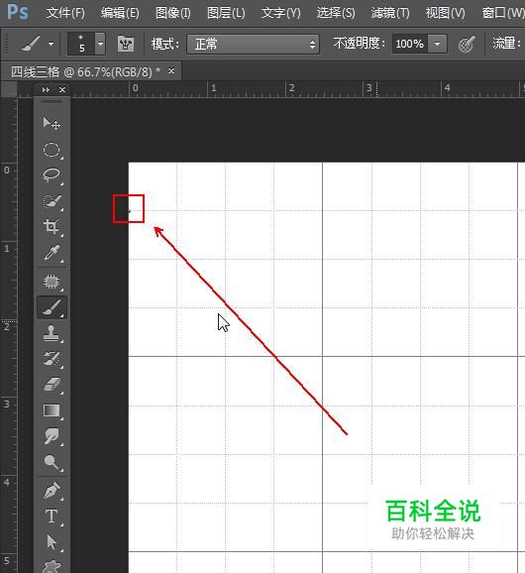Open the blend mode 正常 dropdown
This screenshot has height=573, width=525.
(x=253, y=45)
